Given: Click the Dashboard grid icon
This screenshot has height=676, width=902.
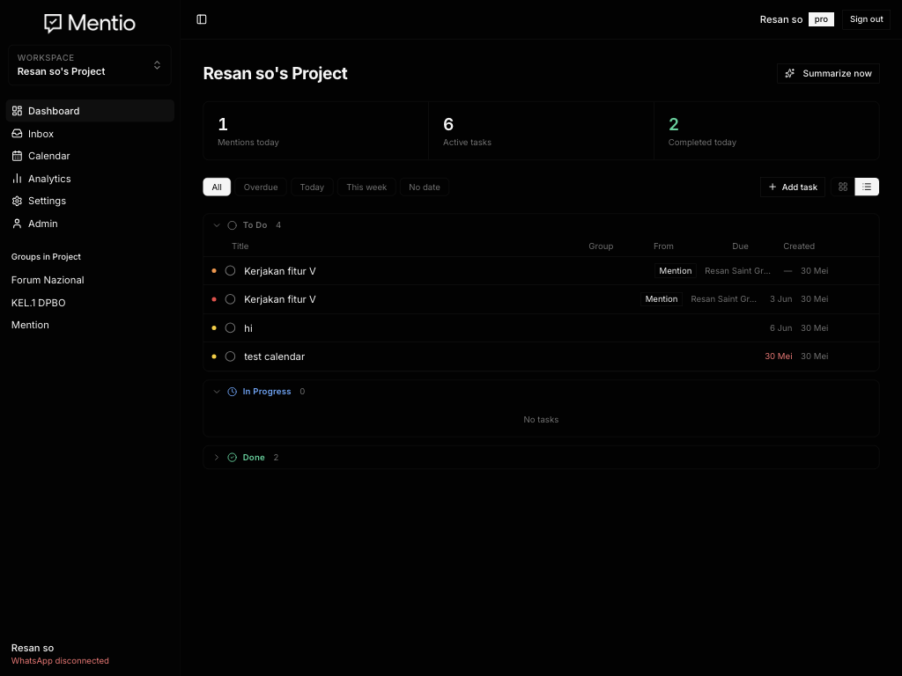Looking at the screenshot, I should [18, 111].
